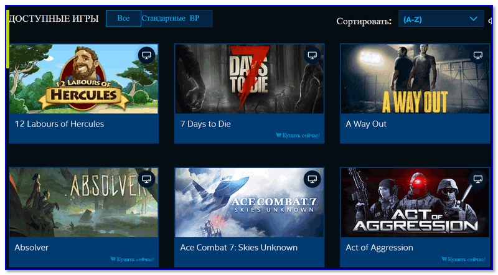Click Купить сейчас link under 7 Days to Die
Viewport: 498px width, 275px height.
click(298, 136)
